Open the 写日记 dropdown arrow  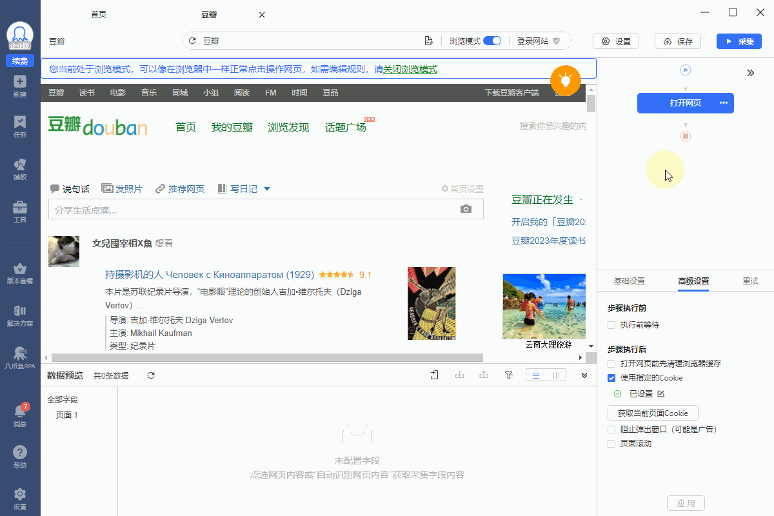click(267, 189)
